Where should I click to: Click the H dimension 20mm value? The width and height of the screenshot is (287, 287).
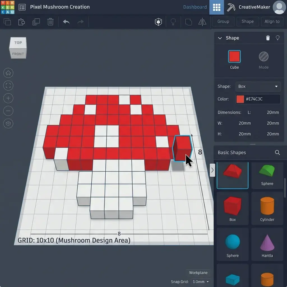coord(244,134)
